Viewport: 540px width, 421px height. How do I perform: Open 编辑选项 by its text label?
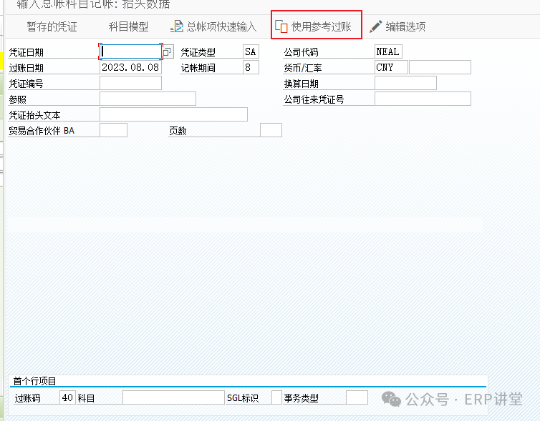[x=405, y=26]
